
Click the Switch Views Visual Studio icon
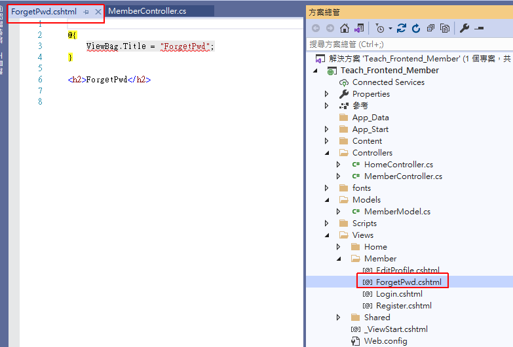(x=358, y=28)
